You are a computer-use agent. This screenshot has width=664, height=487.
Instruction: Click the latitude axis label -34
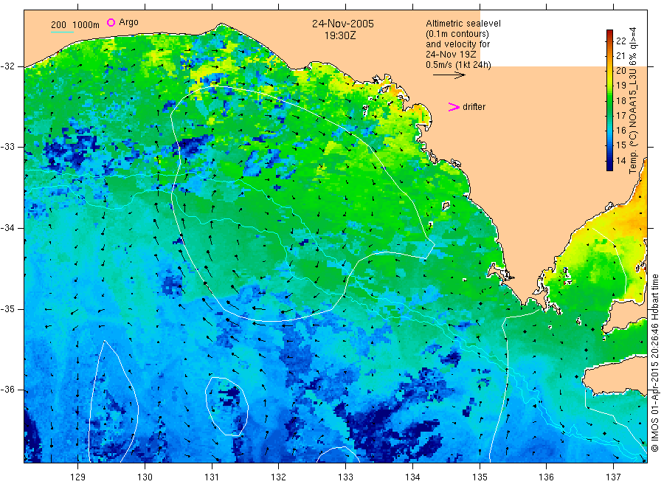(x=7, y=228)
